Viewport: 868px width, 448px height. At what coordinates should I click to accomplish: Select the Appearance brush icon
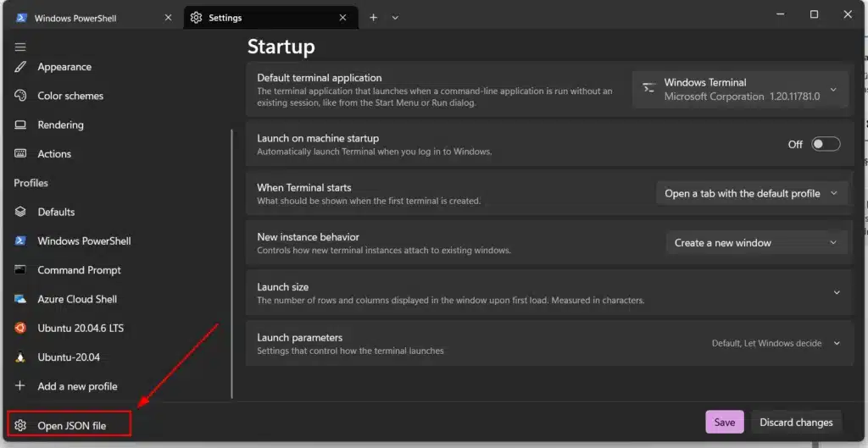pos(20,67)
